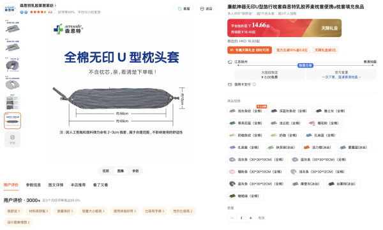
Task: Filter reviews by 设计图案理想 2 tag
Action: tap(19, 222)
